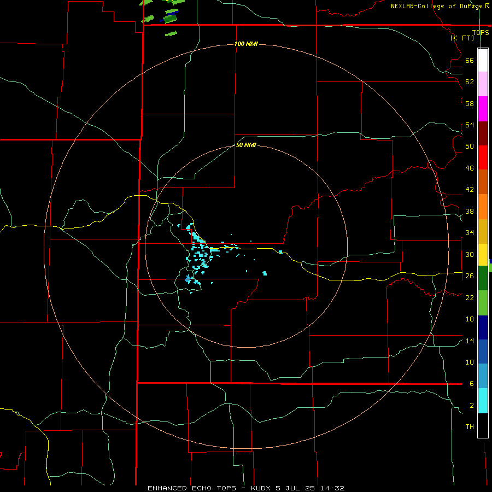This screenshot has width=492, height=492.
Task: Click the '[K FT]' units label
Action: pos(462,38)
